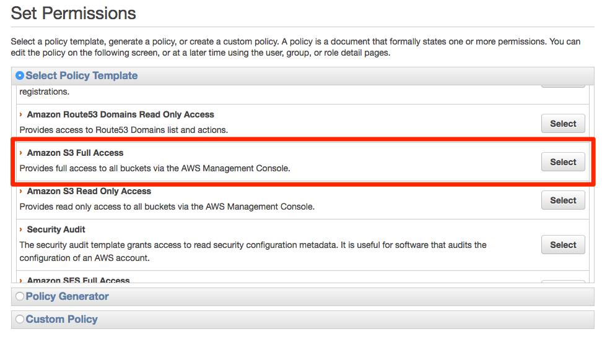The width and height of the screenshot is (602, 337).
Task: Click the Amazon S3 Full Access title
Action: click(76, 153)
